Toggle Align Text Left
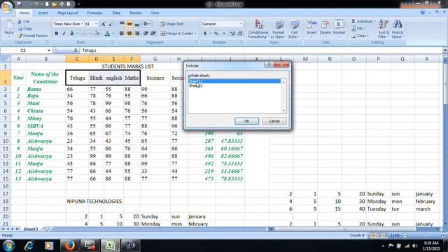448x252 pixels. click(122, 34)
